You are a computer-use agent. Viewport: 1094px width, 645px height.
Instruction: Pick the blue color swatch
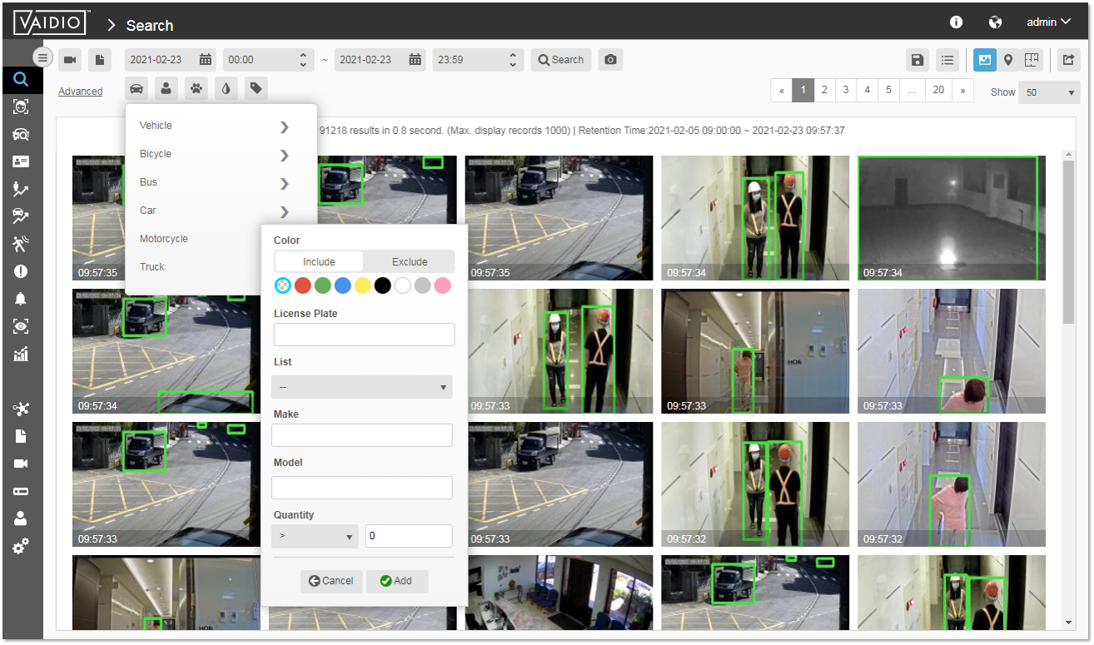[x=342, y=285]
